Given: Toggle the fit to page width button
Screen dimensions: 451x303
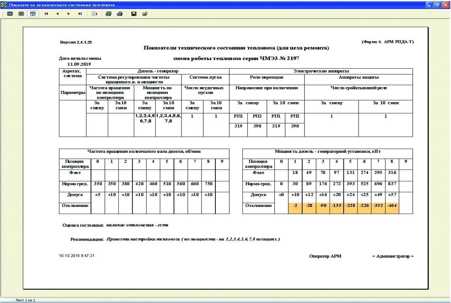Looking at the screenshot, I should 33,14.
